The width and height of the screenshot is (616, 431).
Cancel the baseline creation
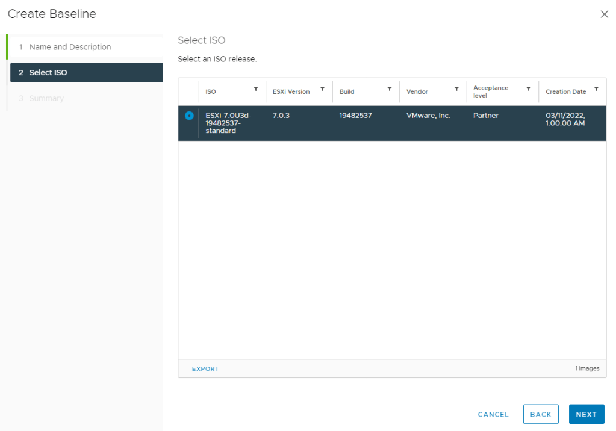493,414
